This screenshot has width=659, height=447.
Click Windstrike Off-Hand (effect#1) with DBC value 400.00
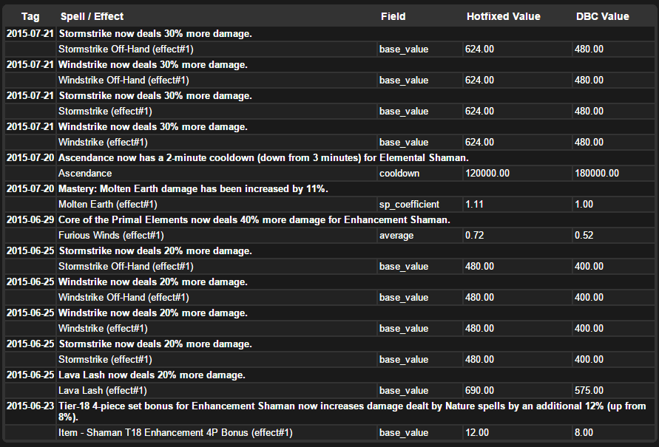click(x=124, y=298)
